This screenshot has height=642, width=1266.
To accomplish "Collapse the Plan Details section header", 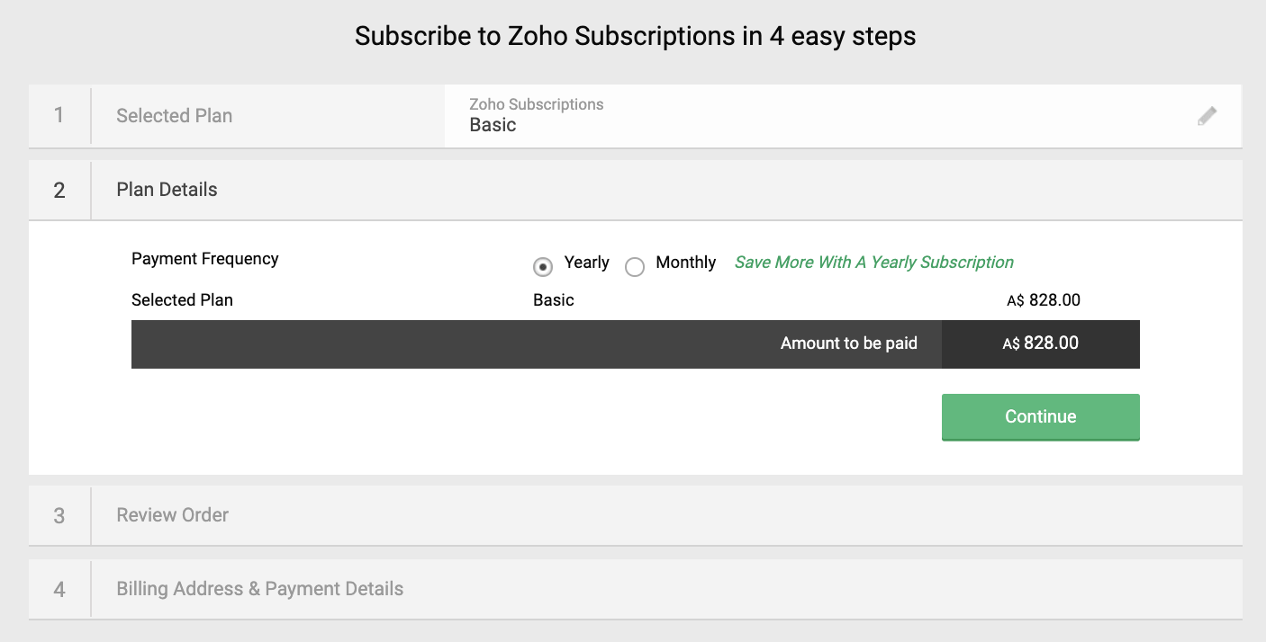I will point(167,190).
